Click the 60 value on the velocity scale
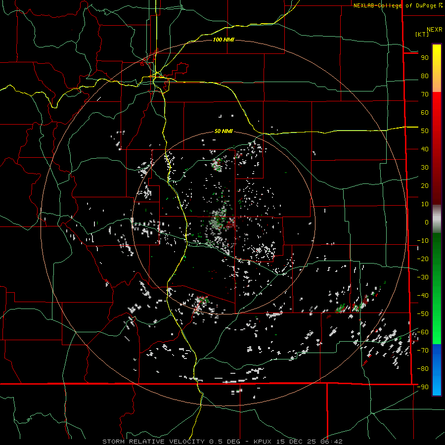445x445 pixels. 425,113
